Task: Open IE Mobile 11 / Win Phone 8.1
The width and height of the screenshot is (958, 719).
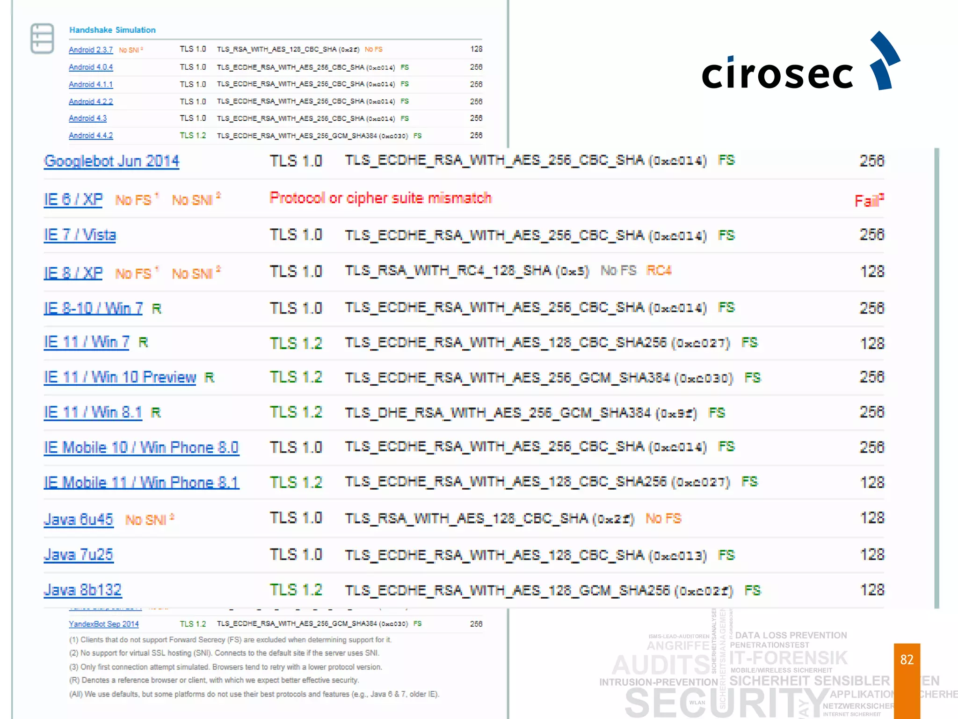Action: point(141,483)
